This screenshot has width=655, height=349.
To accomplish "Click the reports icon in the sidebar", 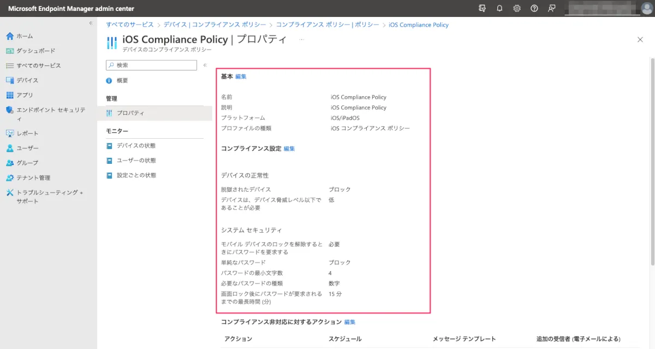I will click(x=9, y=133).
